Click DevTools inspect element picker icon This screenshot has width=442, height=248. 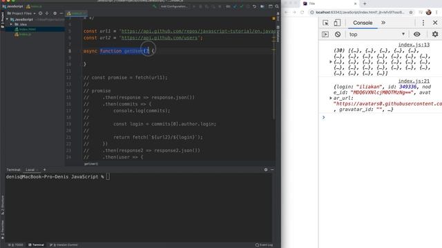(x=325, y=23)
